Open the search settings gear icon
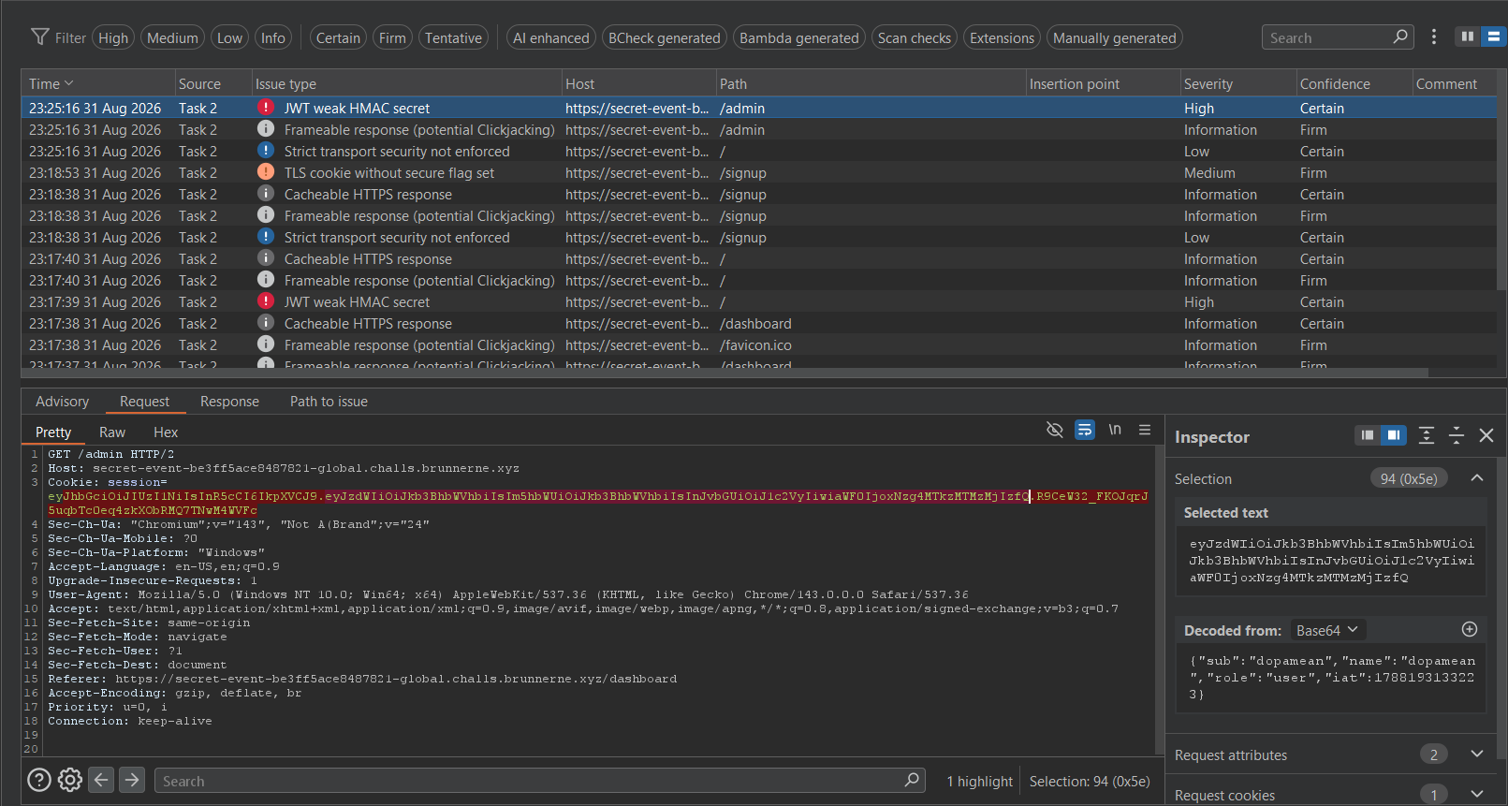This screenshot has width=1508, height=806. click(70, 780)
